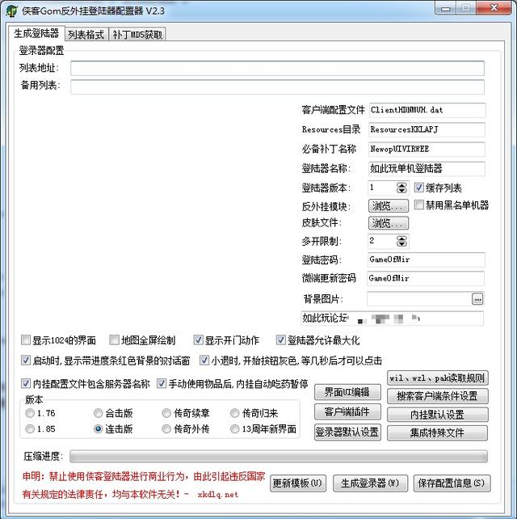This screenshot has height=519, width=517.
Task: Click the 备用列表 input field
Action: tap(277, 86)
